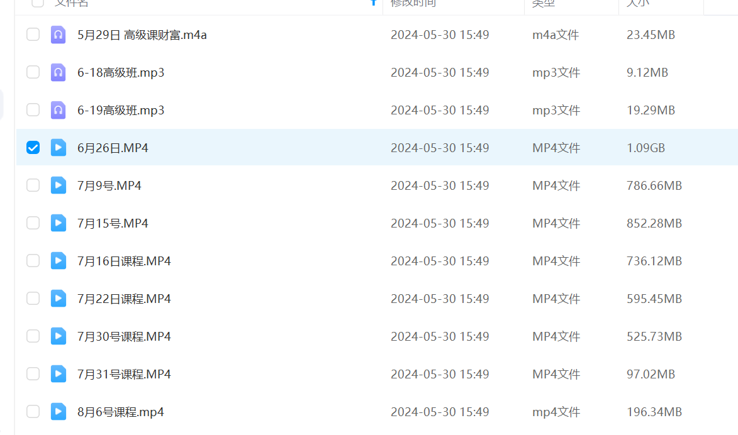Click the 1.09GB size in the highlighted row
The height and width of the screenshot is (435, 738).
pyautogui.click(x=646, y=148)
